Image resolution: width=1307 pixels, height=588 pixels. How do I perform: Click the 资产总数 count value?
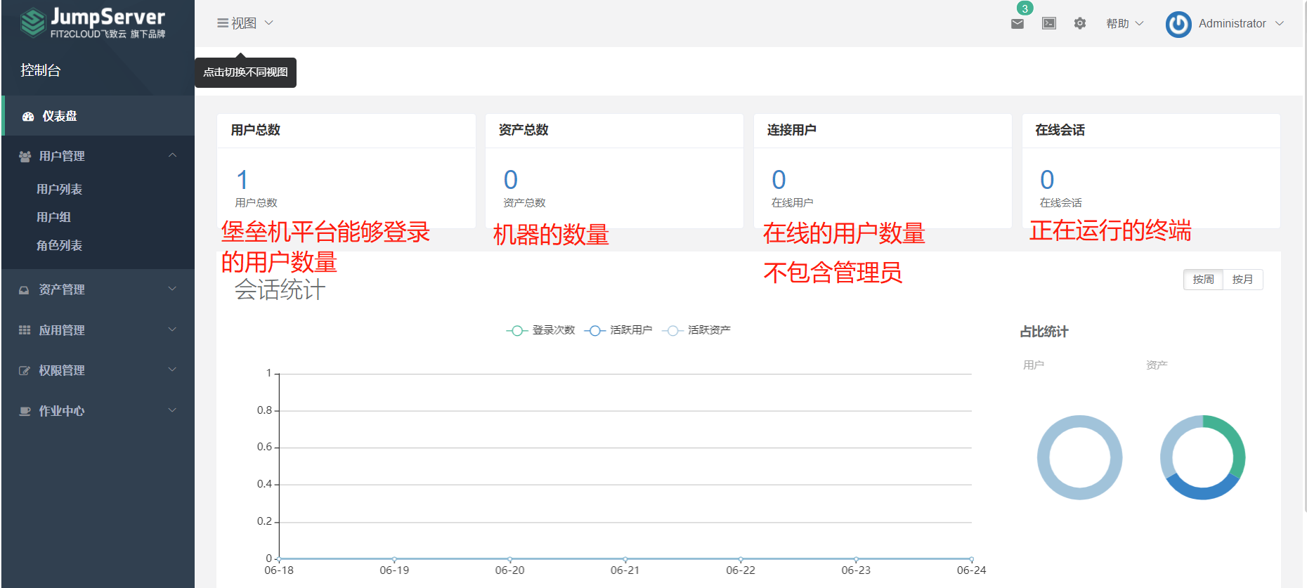pyautogui.click(x=511, y=180)
